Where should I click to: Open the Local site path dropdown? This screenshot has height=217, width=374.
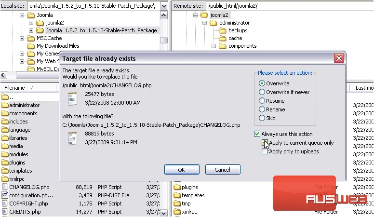164,6
